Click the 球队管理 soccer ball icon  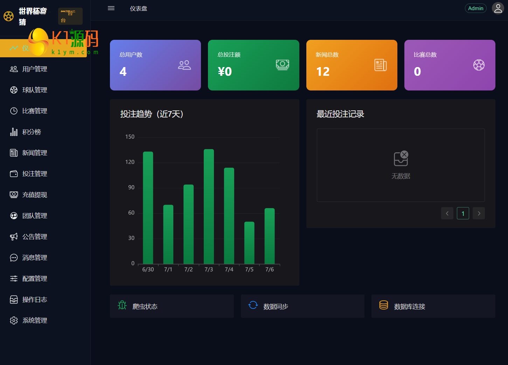[14, 90]
